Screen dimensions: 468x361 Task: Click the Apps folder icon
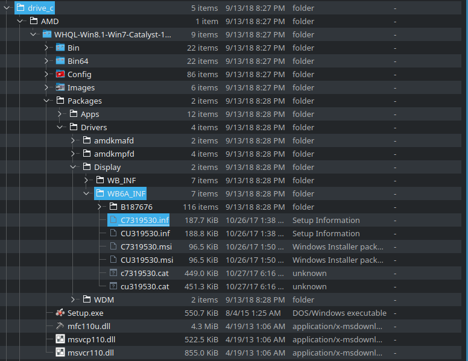[x=74, y=114]
